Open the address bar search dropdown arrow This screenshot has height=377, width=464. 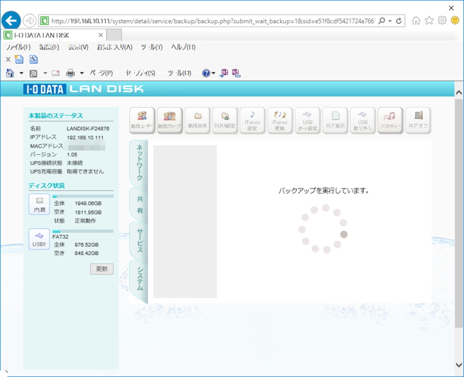click(390, 21)
